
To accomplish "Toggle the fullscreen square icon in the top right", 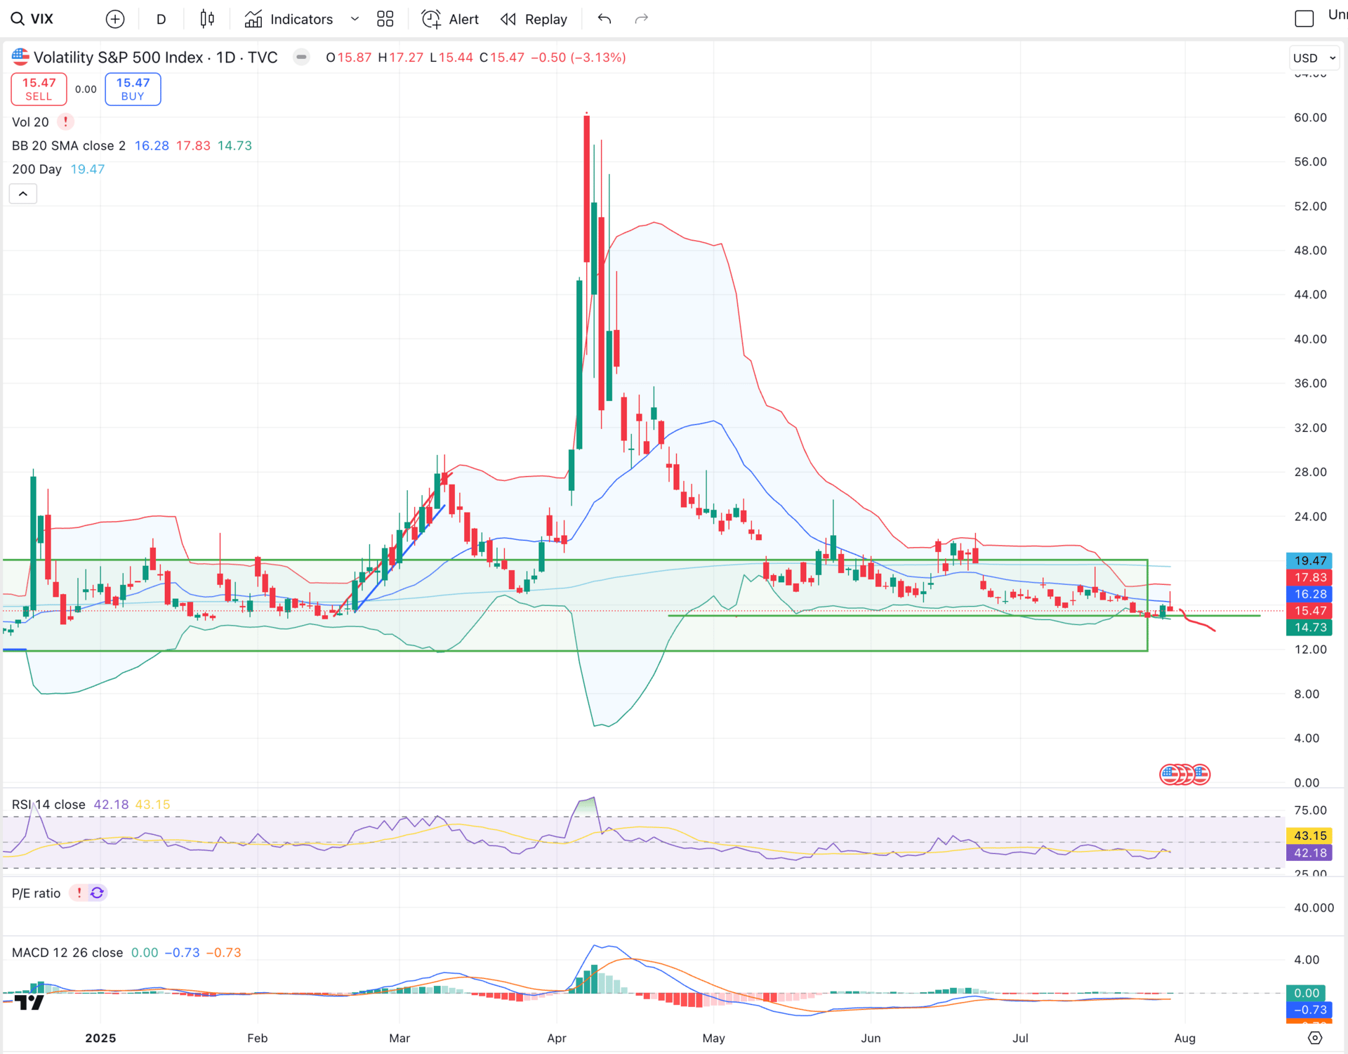I will (x=1304, y=19).
